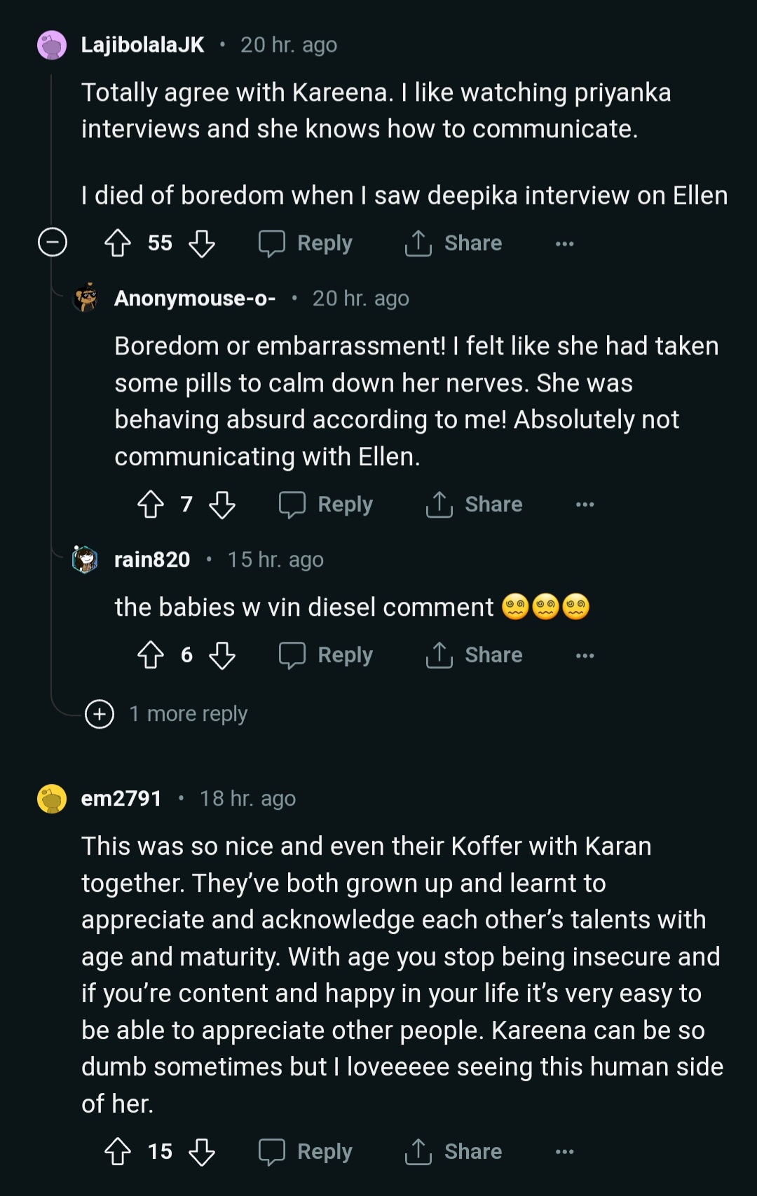Share Anonymouse-o-'s reply
The width and height of the screenshot is (757, 1196).
coord(475,504)
